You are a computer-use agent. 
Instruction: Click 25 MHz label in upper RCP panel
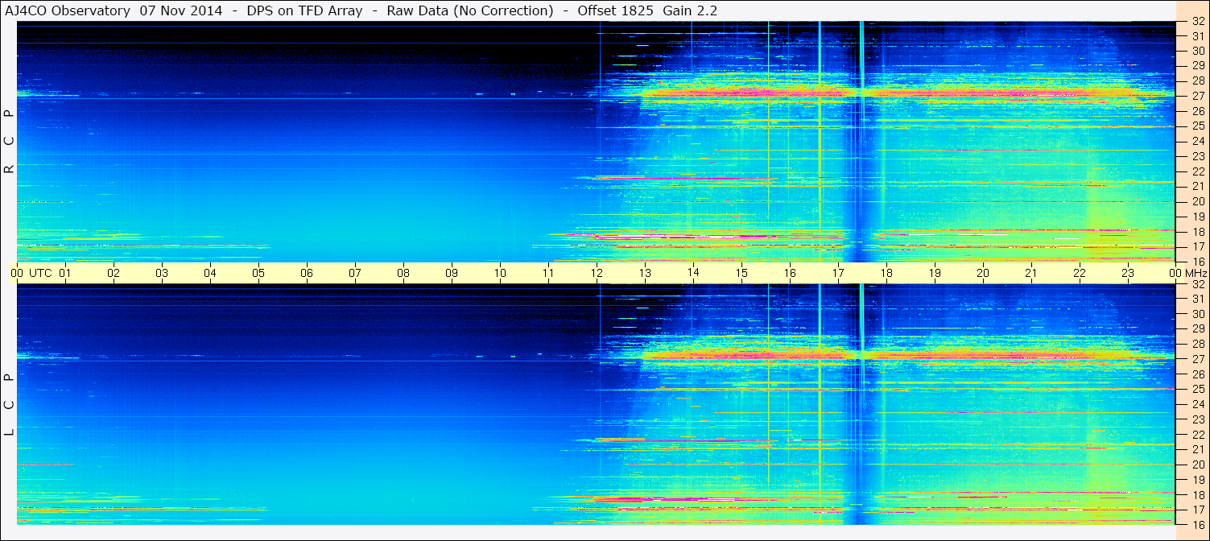click(x=1197, y=126)
